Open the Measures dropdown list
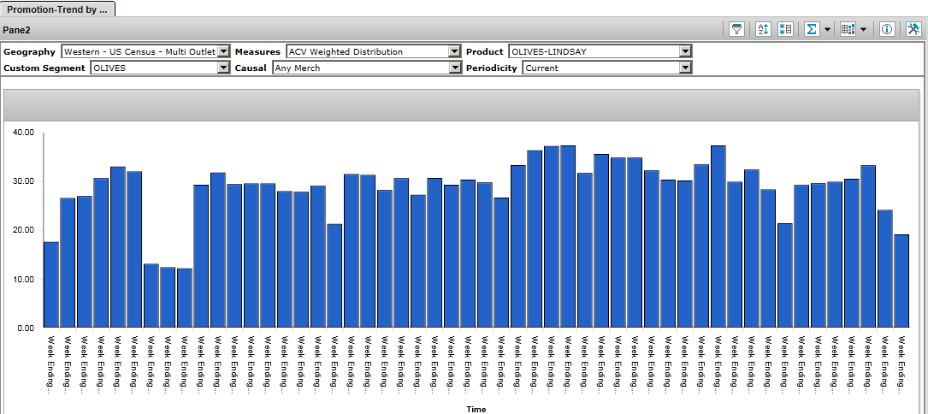 coord(454,51)
